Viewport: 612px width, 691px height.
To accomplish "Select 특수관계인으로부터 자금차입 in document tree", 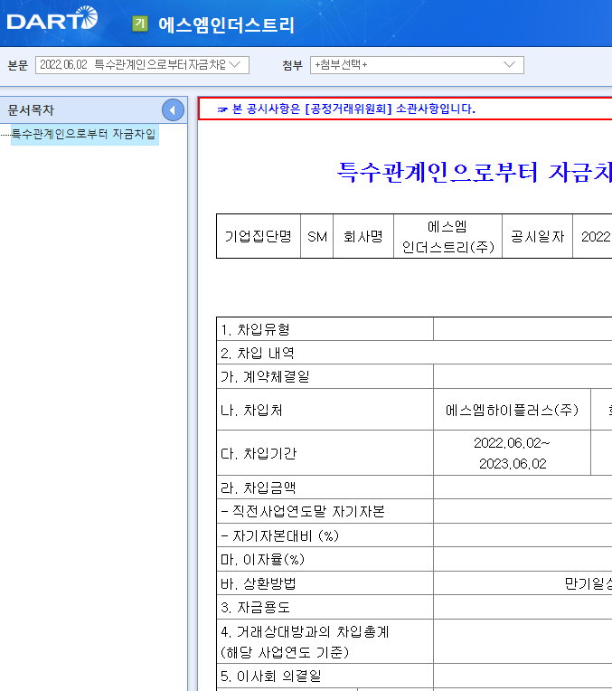I will tap(83, 134).
